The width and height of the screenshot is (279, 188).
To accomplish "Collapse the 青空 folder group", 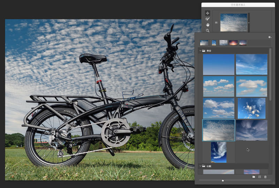I will click(200, 51).
